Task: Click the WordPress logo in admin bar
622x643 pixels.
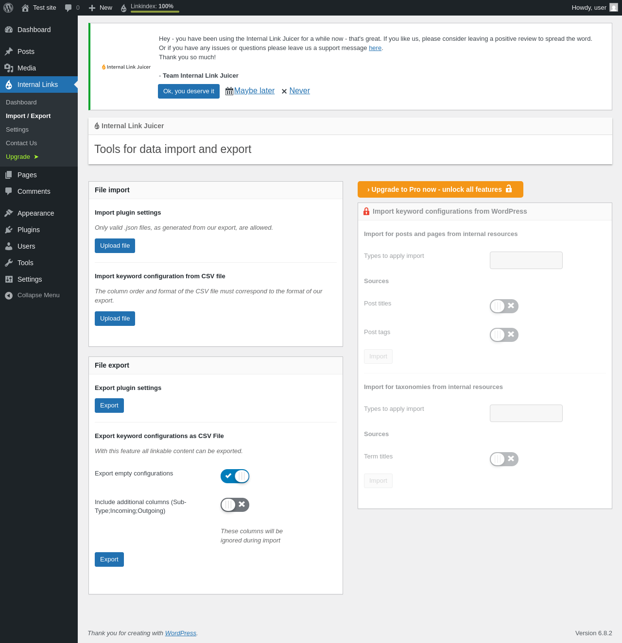Action: pos(8,8)
